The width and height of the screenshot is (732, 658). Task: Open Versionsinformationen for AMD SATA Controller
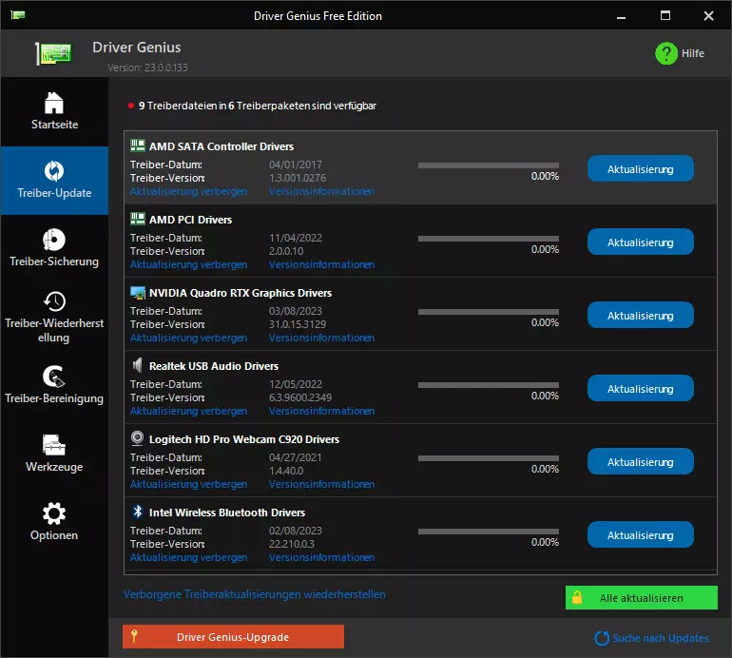[321, 191]
